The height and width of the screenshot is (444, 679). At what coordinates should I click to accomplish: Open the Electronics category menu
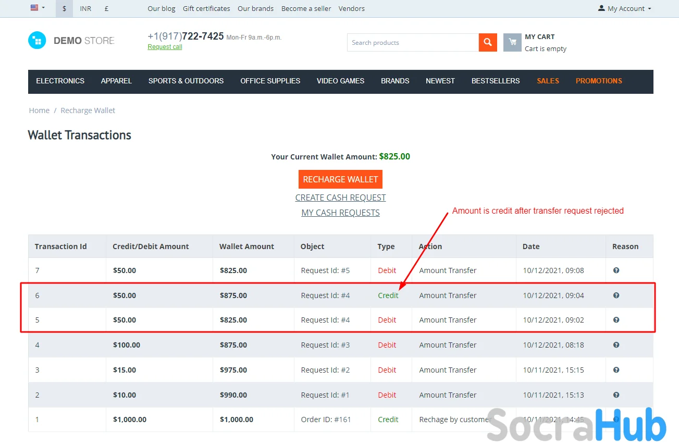pos(60,81)
